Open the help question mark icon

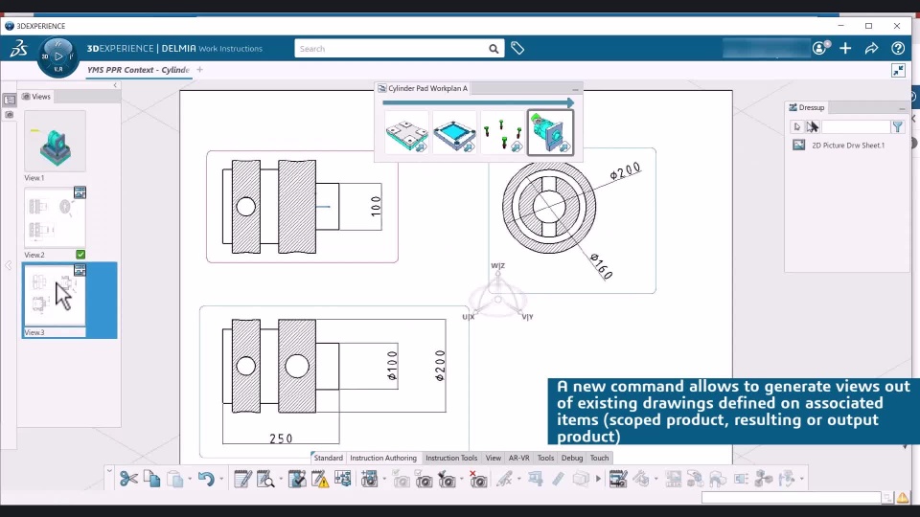click(898, 48)
